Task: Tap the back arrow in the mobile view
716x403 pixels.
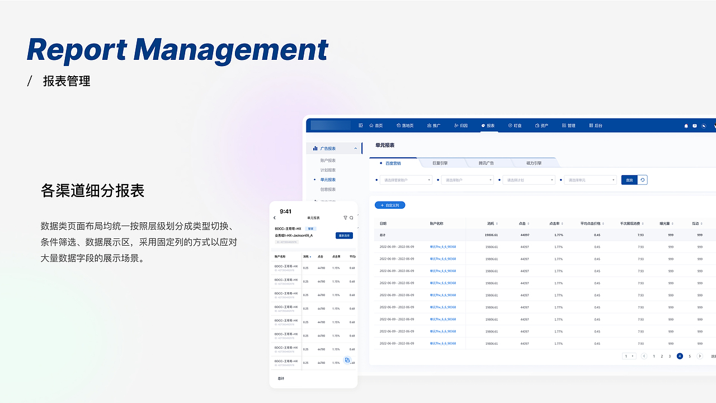Action: pyautogui.click(x=275, y=218)
